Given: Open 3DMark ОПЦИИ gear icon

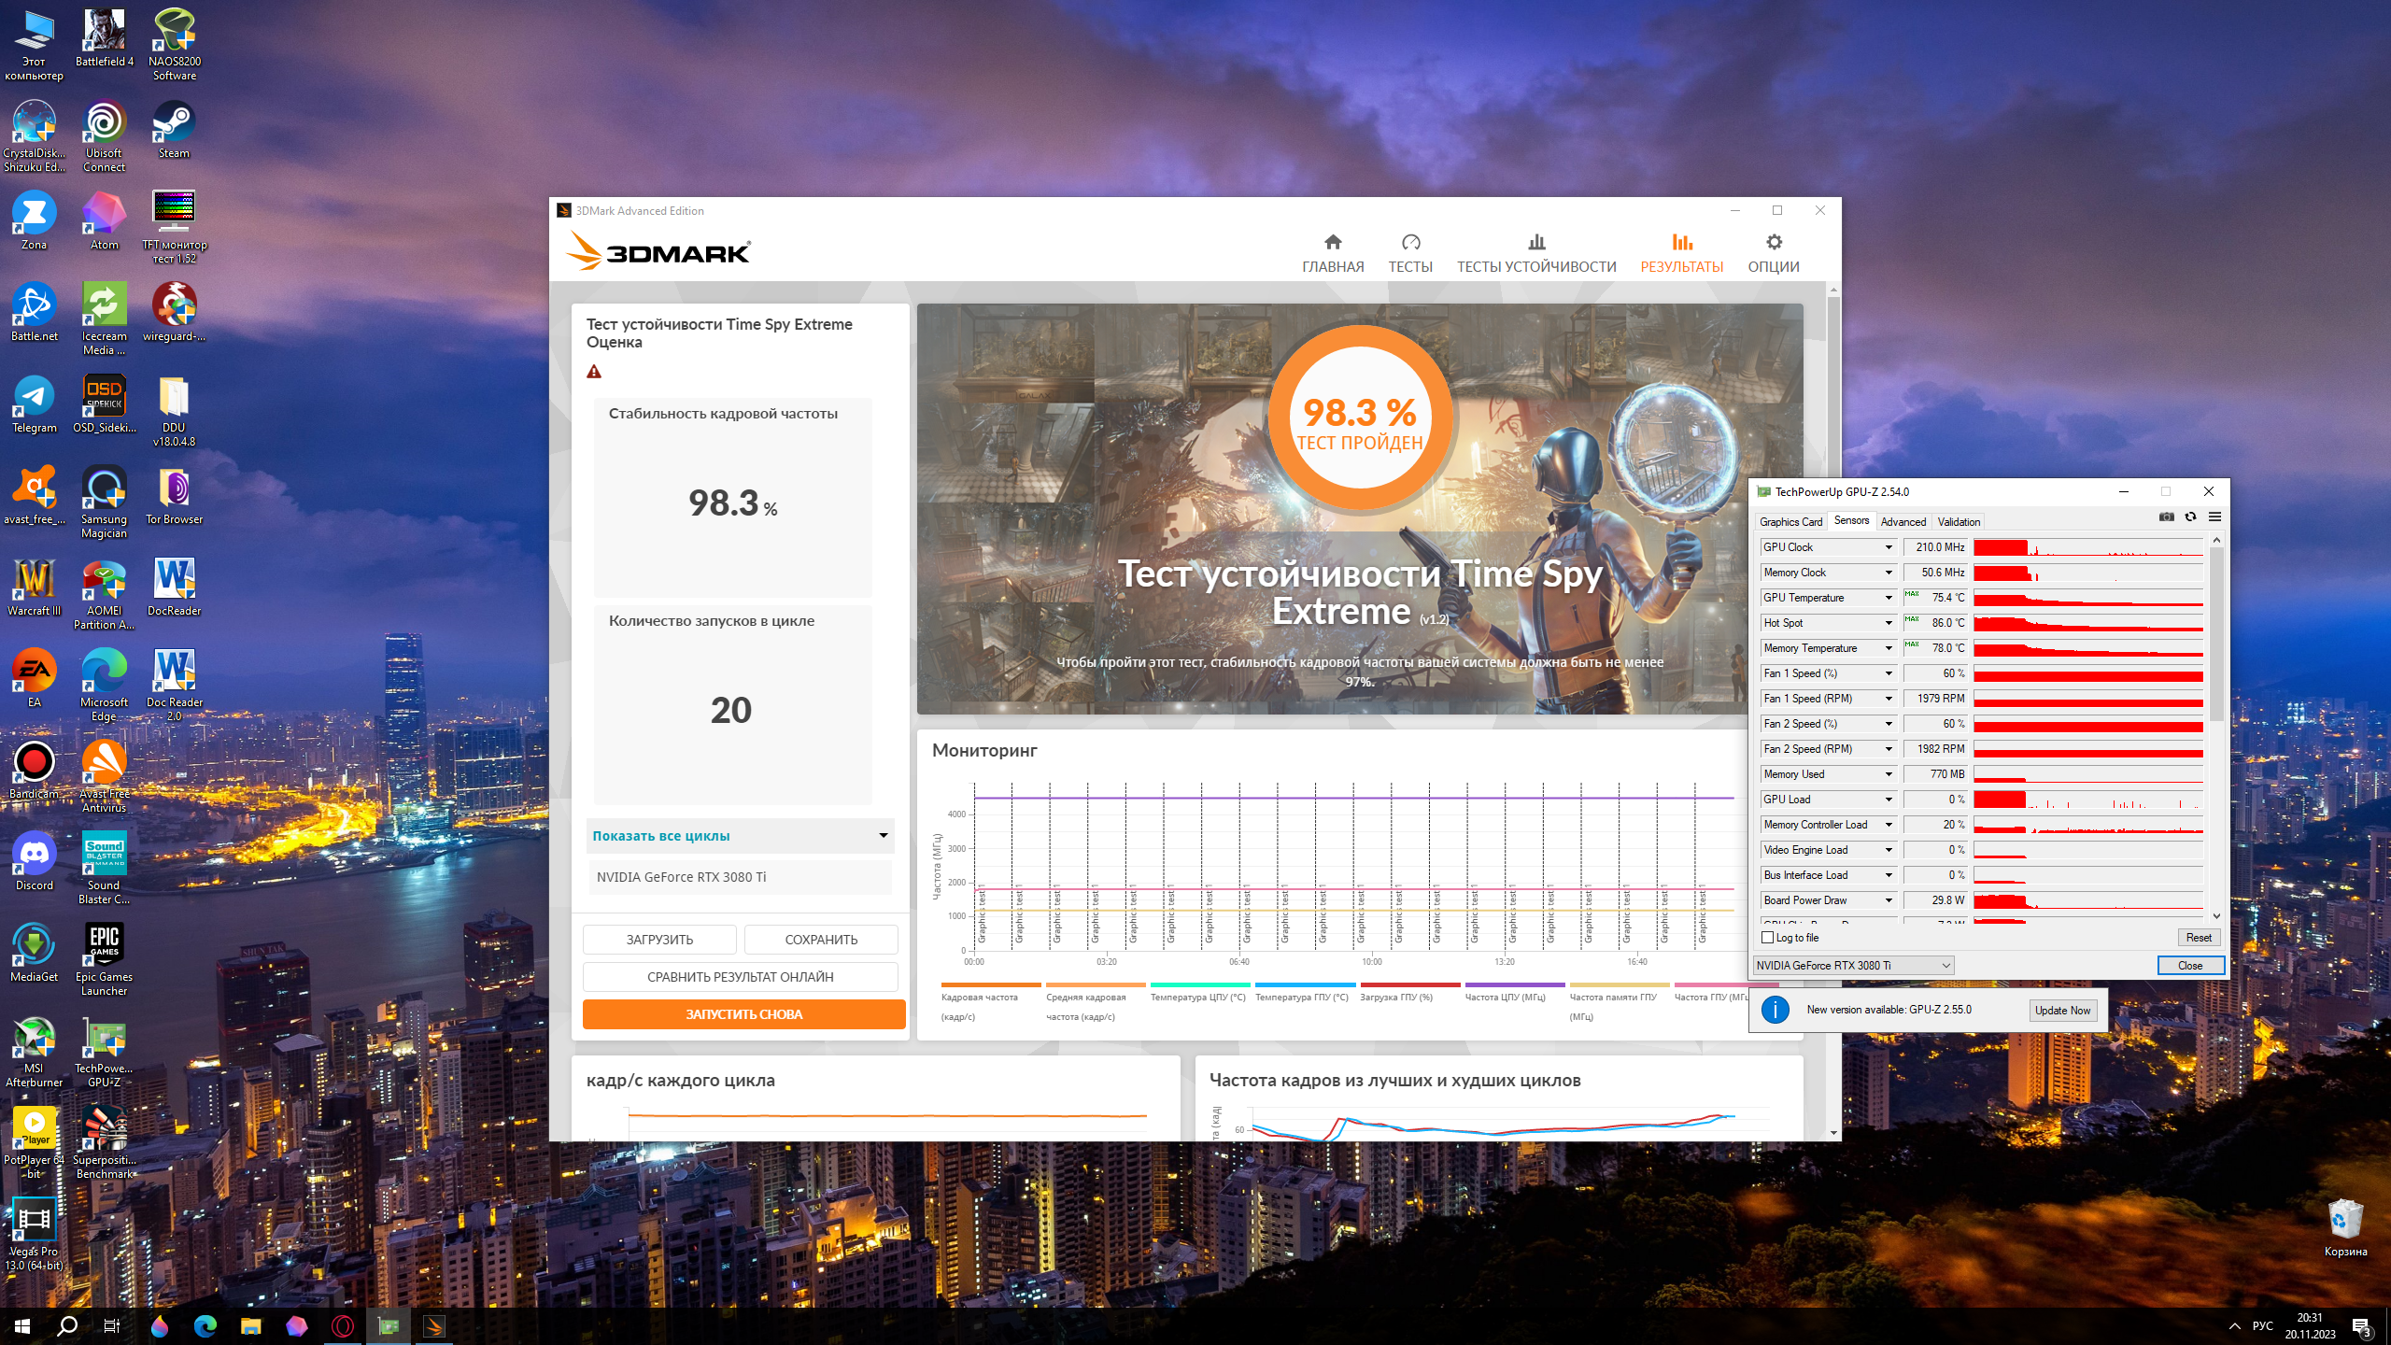Looking at the screenshot, I should (1774, 243).
